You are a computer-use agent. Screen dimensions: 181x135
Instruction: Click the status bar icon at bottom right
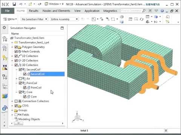(x=166, y=130)
